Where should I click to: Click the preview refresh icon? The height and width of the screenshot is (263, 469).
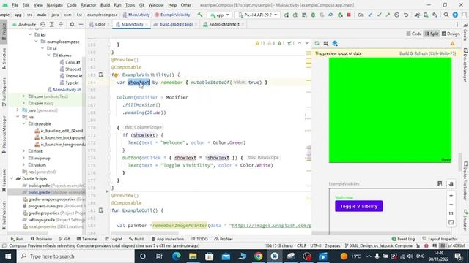tap(317, 44)
